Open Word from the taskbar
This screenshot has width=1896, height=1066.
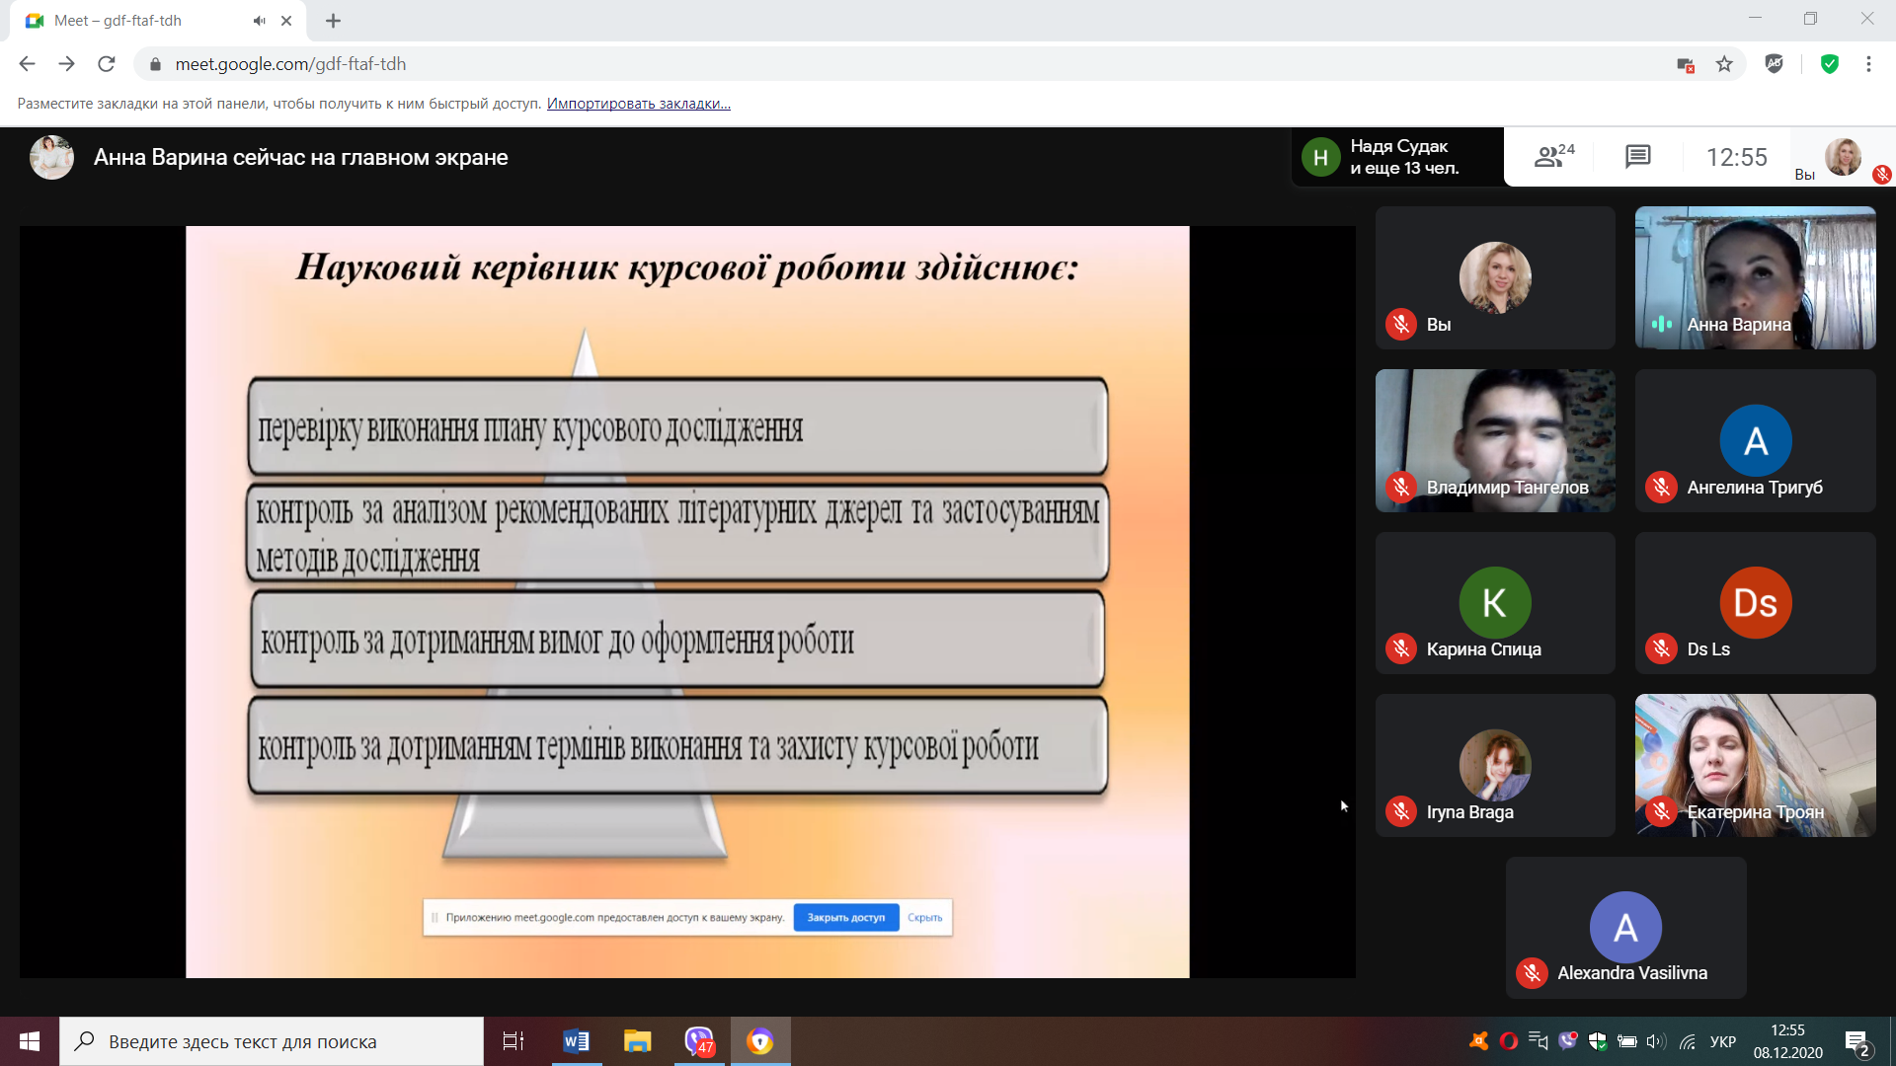click(576, 1041)
